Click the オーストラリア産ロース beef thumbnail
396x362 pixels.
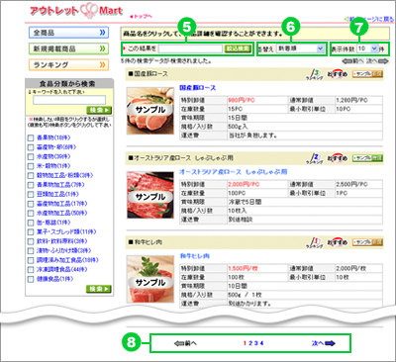point(150,195)
